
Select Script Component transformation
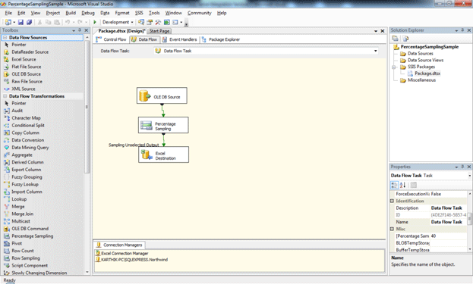(x=30, y=266)
